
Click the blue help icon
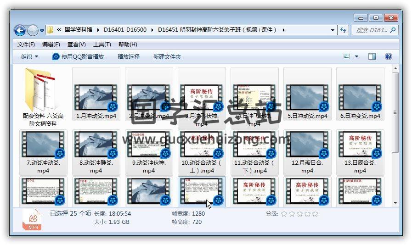(389, 56)
